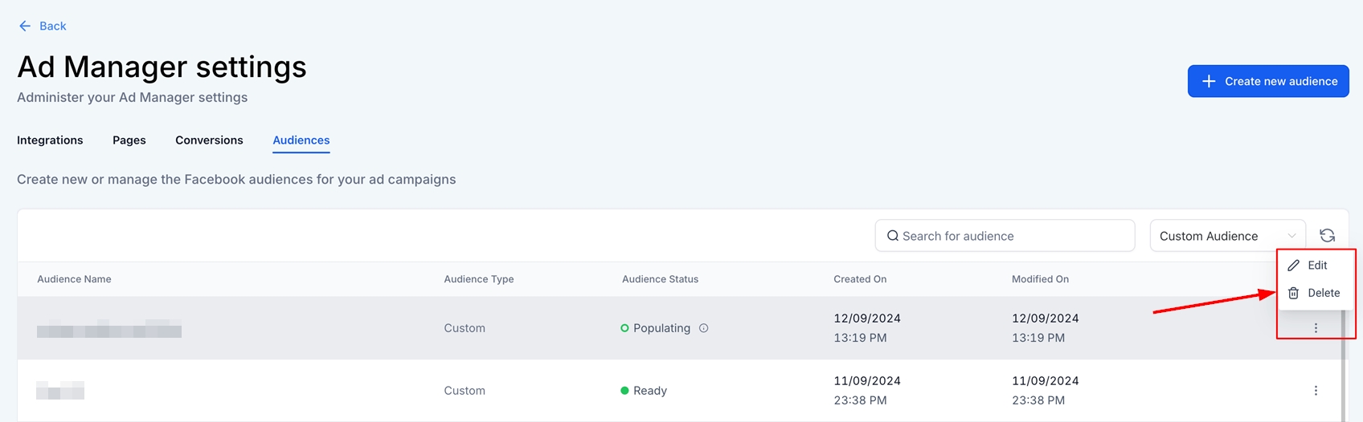Image resolution: width=1363 pixels, height=422 pixels.
Task: Choose Edit from the popup menu
Action: 1316,266
